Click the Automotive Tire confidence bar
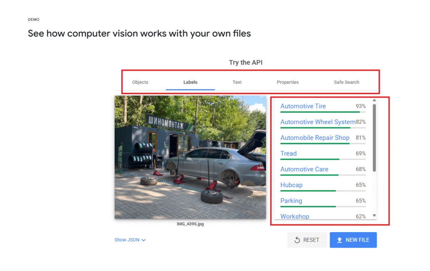Screen dimensions: 430x271 click(323, 112)
